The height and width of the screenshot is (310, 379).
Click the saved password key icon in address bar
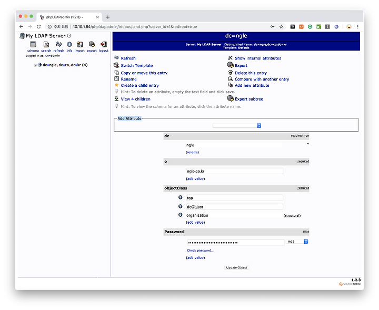click(273, 27)
